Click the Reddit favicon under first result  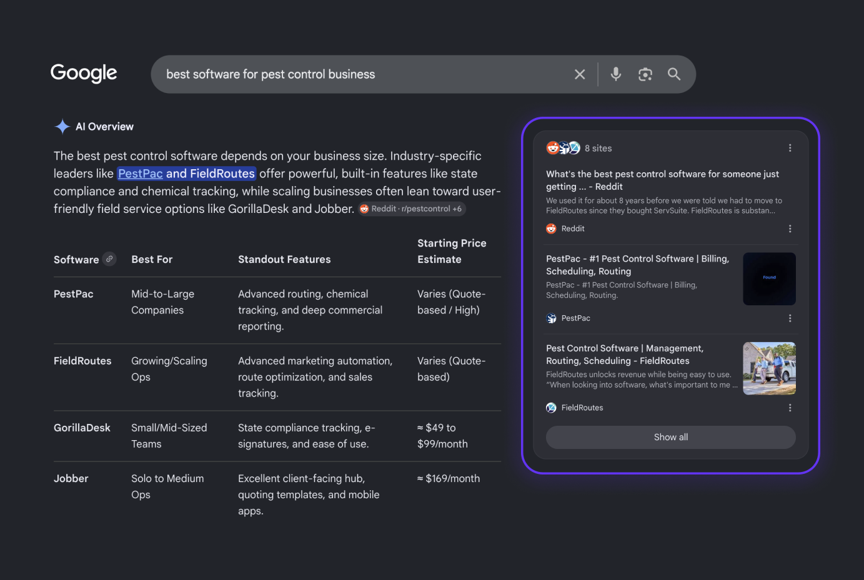(551, 229)
